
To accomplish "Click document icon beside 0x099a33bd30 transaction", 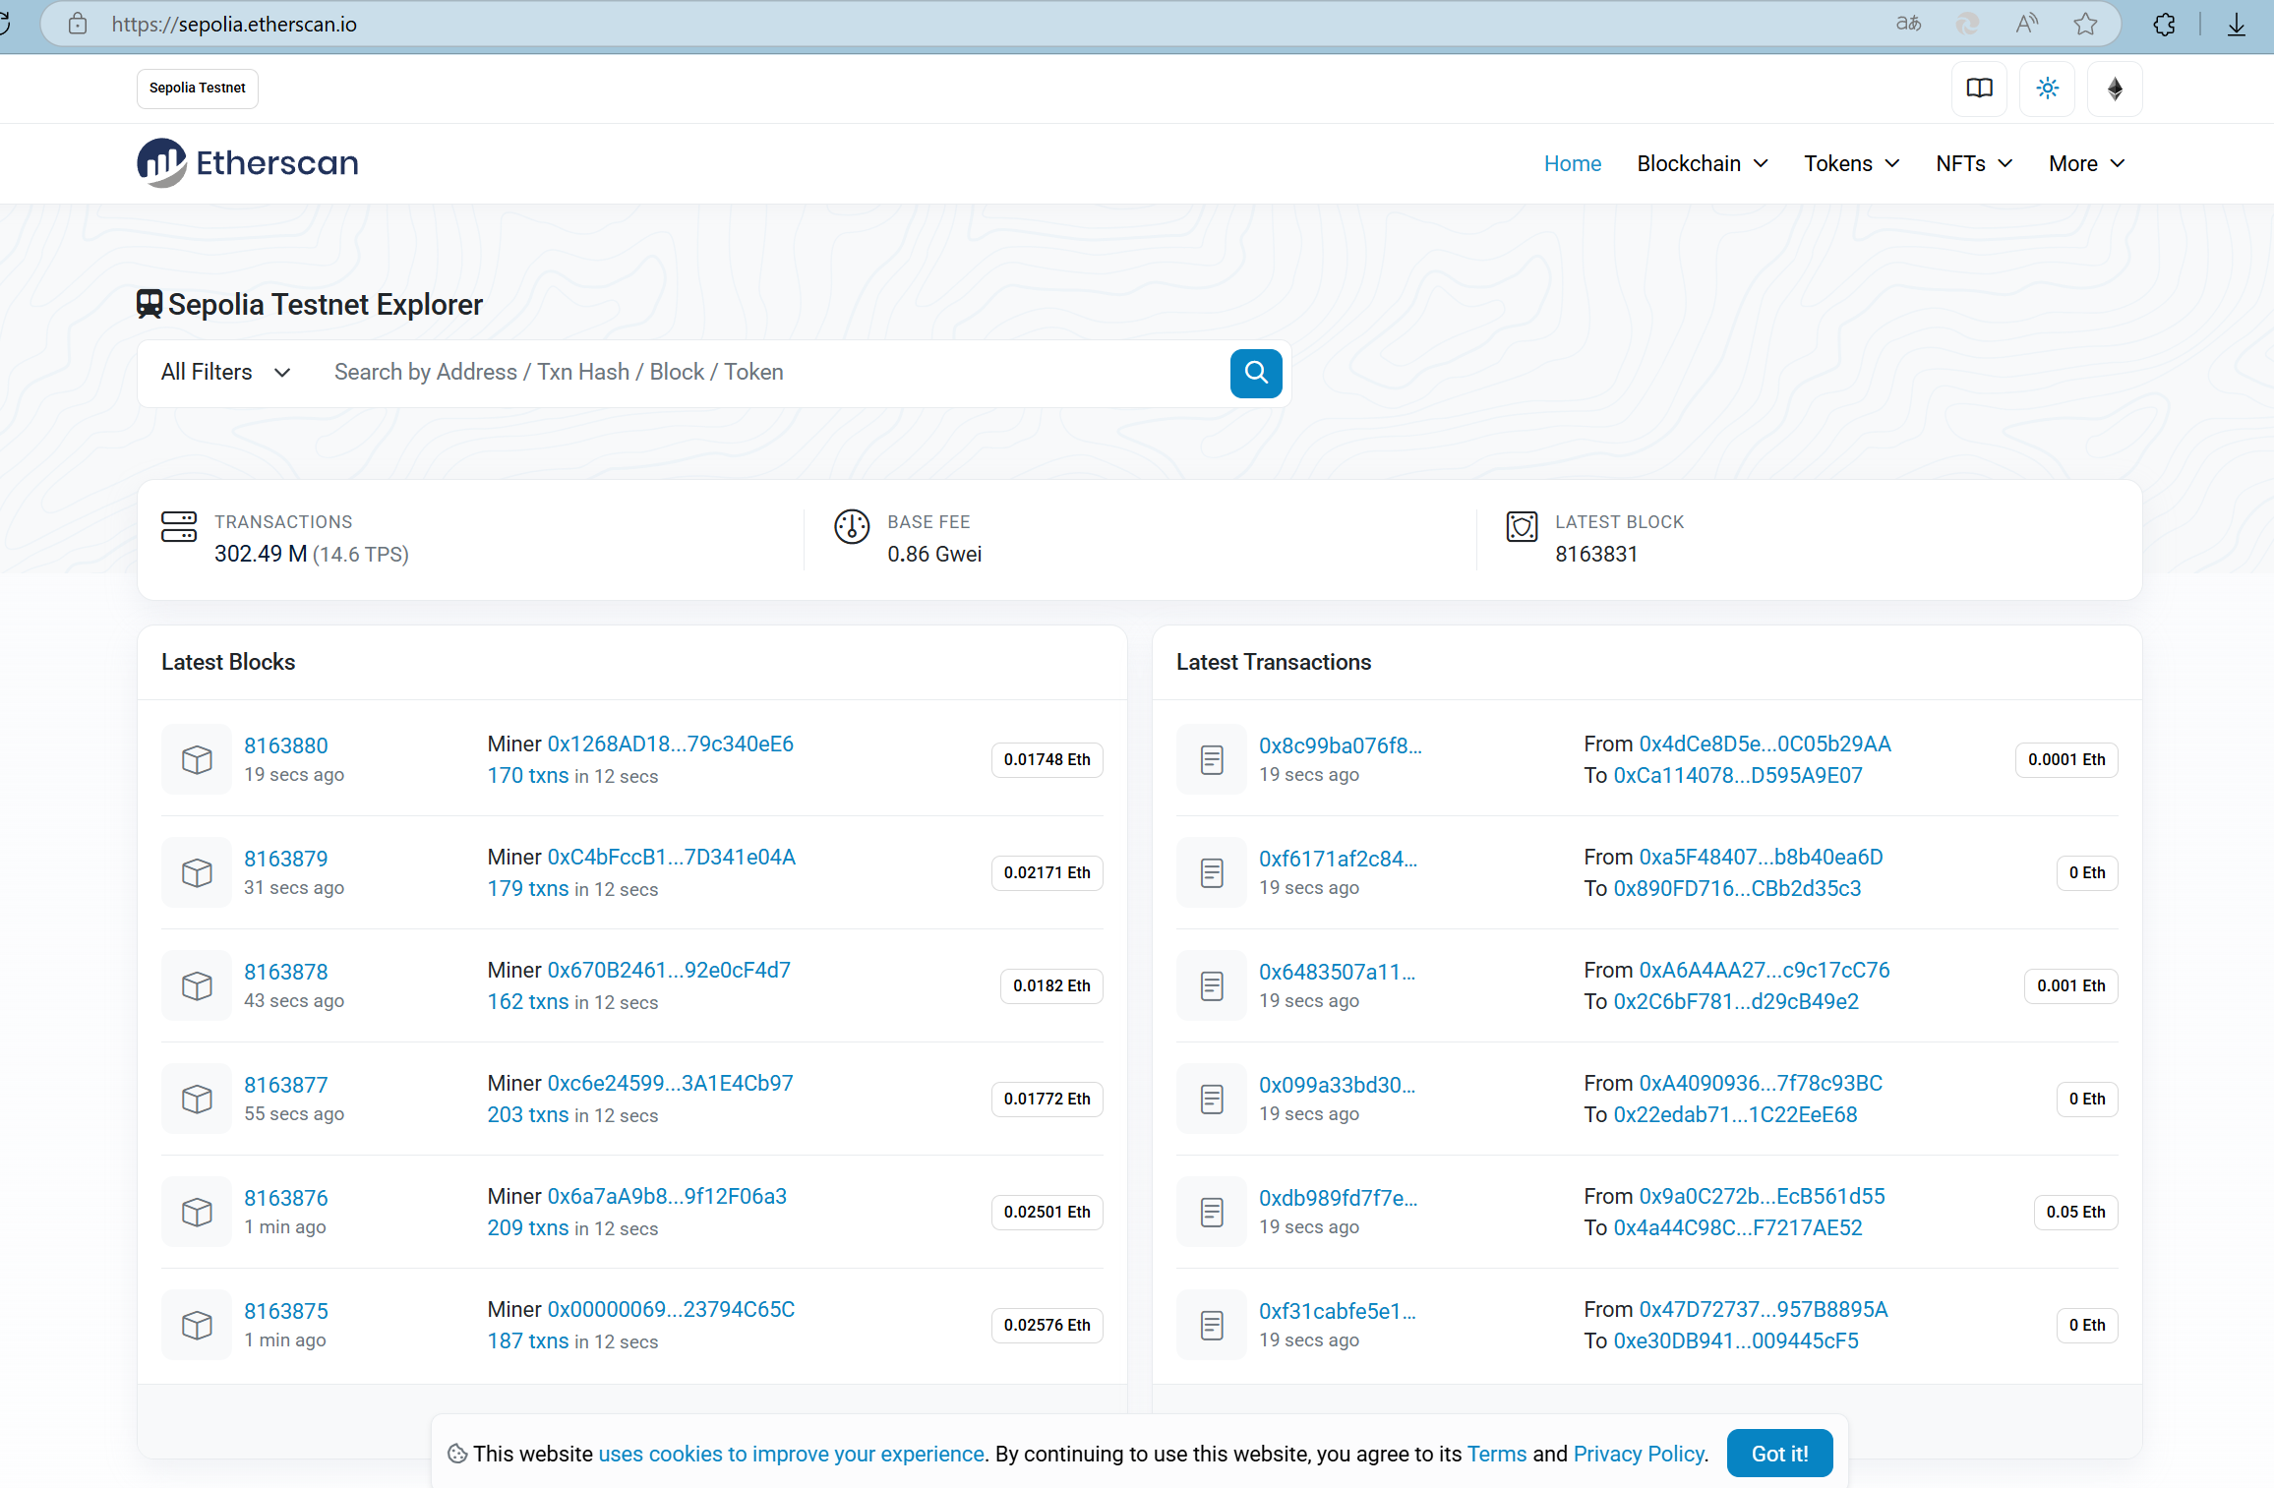I will [1212, 1099].
